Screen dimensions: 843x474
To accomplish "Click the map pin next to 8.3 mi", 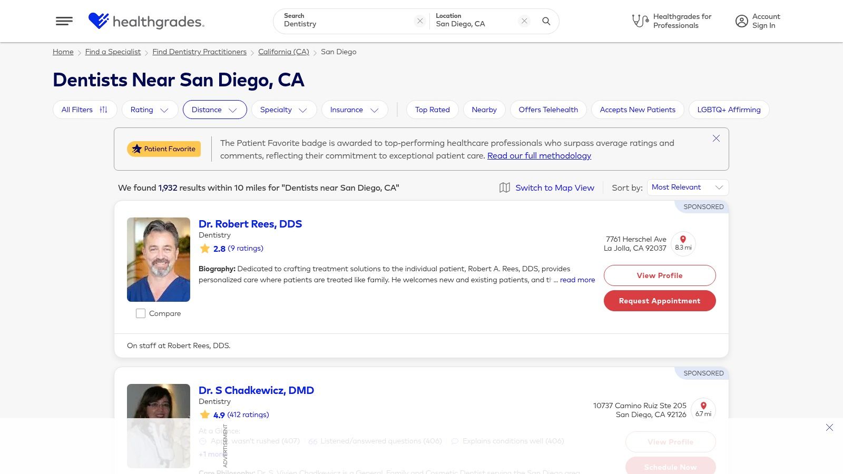I will pos(683,240).
